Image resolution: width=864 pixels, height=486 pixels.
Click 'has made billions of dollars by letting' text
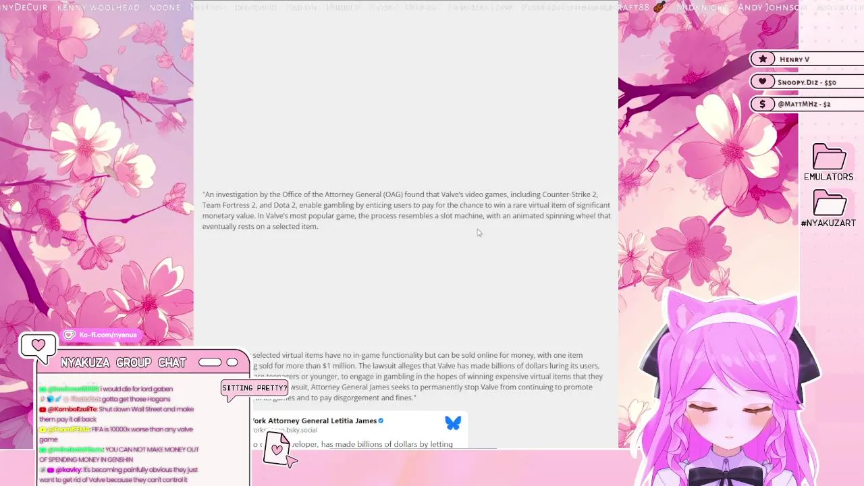coord(387,444)
